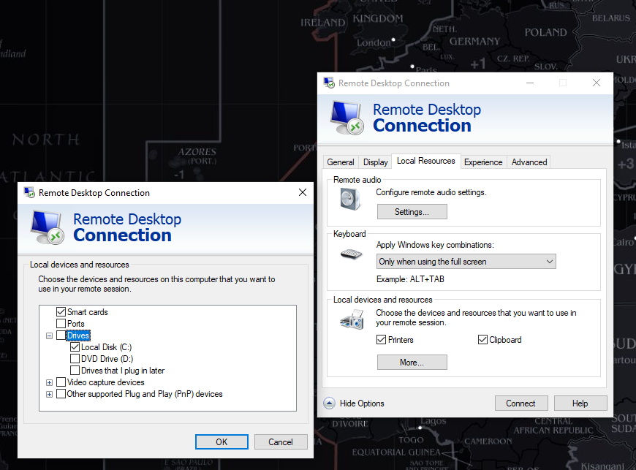Check Other supported Plug and Play devices
The width and height of the screenshot is (636, 470).
click(61, 394)
